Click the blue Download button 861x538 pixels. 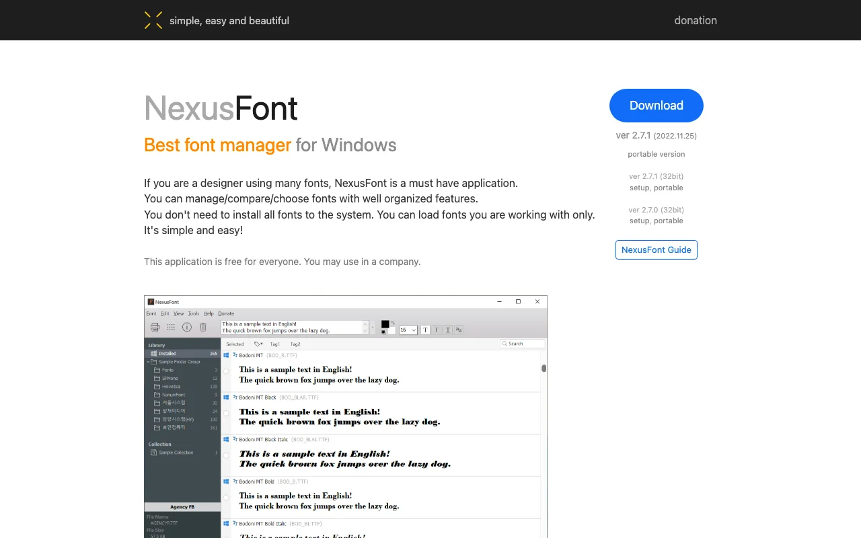[657, 106]
